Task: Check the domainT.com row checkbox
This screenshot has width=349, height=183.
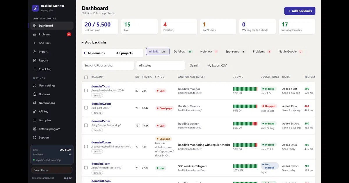Action: click(86, 91)
